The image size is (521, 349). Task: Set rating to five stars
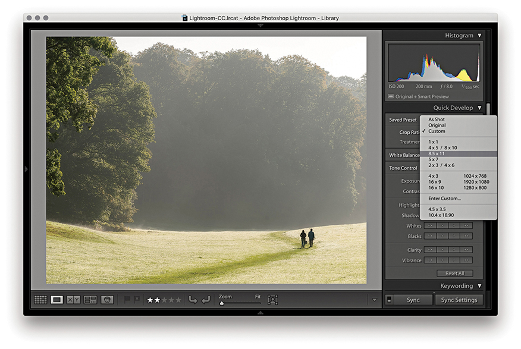(178, 300)
